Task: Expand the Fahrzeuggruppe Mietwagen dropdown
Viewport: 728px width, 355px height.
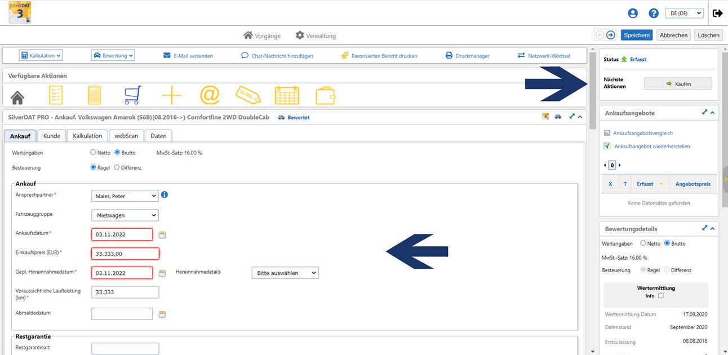Action: point(125,215)
